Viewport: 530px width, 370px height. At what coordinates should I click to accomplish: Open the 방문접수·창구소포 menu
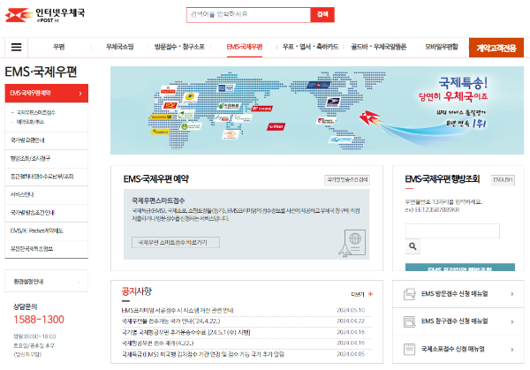tap(179, 47)
